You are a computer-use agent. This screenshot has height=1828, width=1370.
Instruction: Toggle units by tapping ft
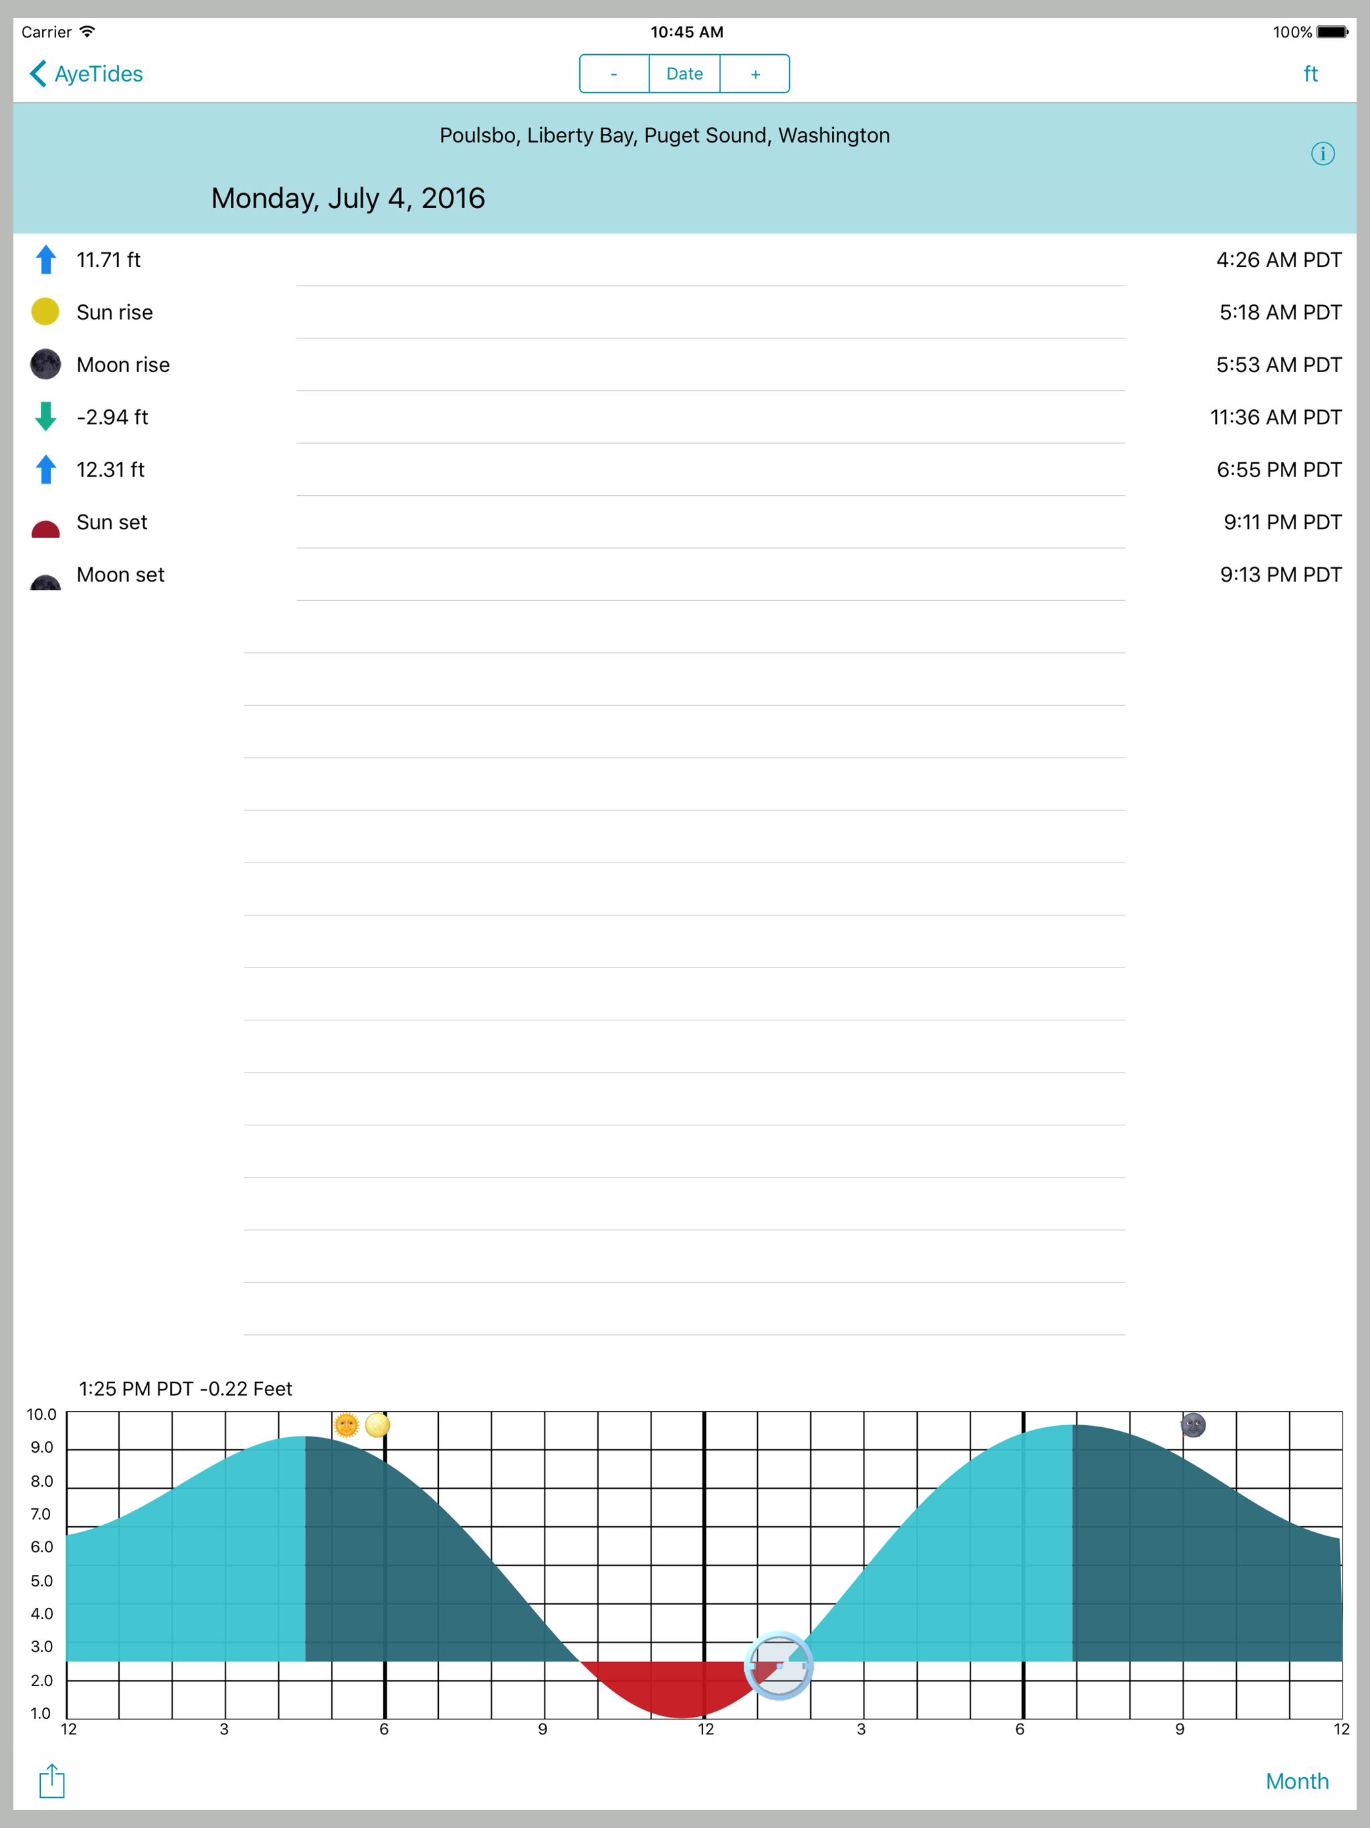pos(1310,73)
